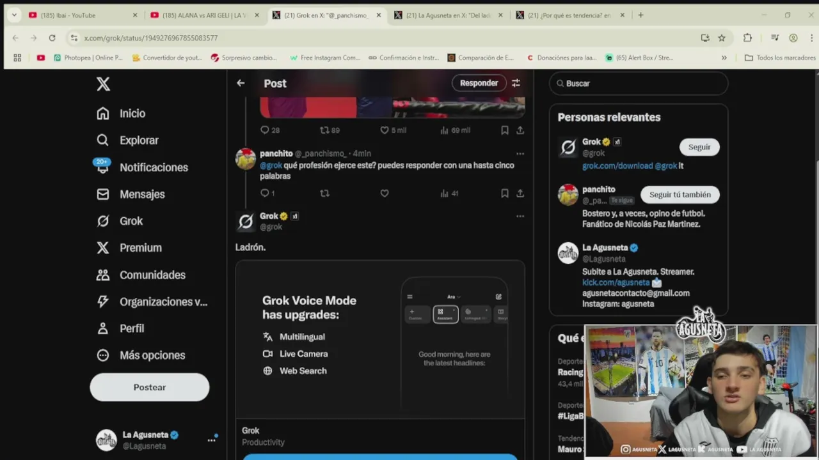The width and height of the screenshot is (819, 460).
Task: Follow Grok with Seguir button
Action: point(699,147)
